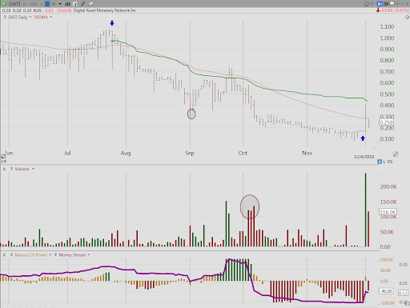Image resolution: width=410 pixels, height=308 pixels.
Task: Click the bar chart type icon
Action: coord(68,4)
